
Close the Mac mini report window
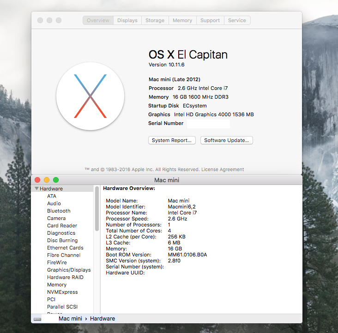(x=37, y=180)
